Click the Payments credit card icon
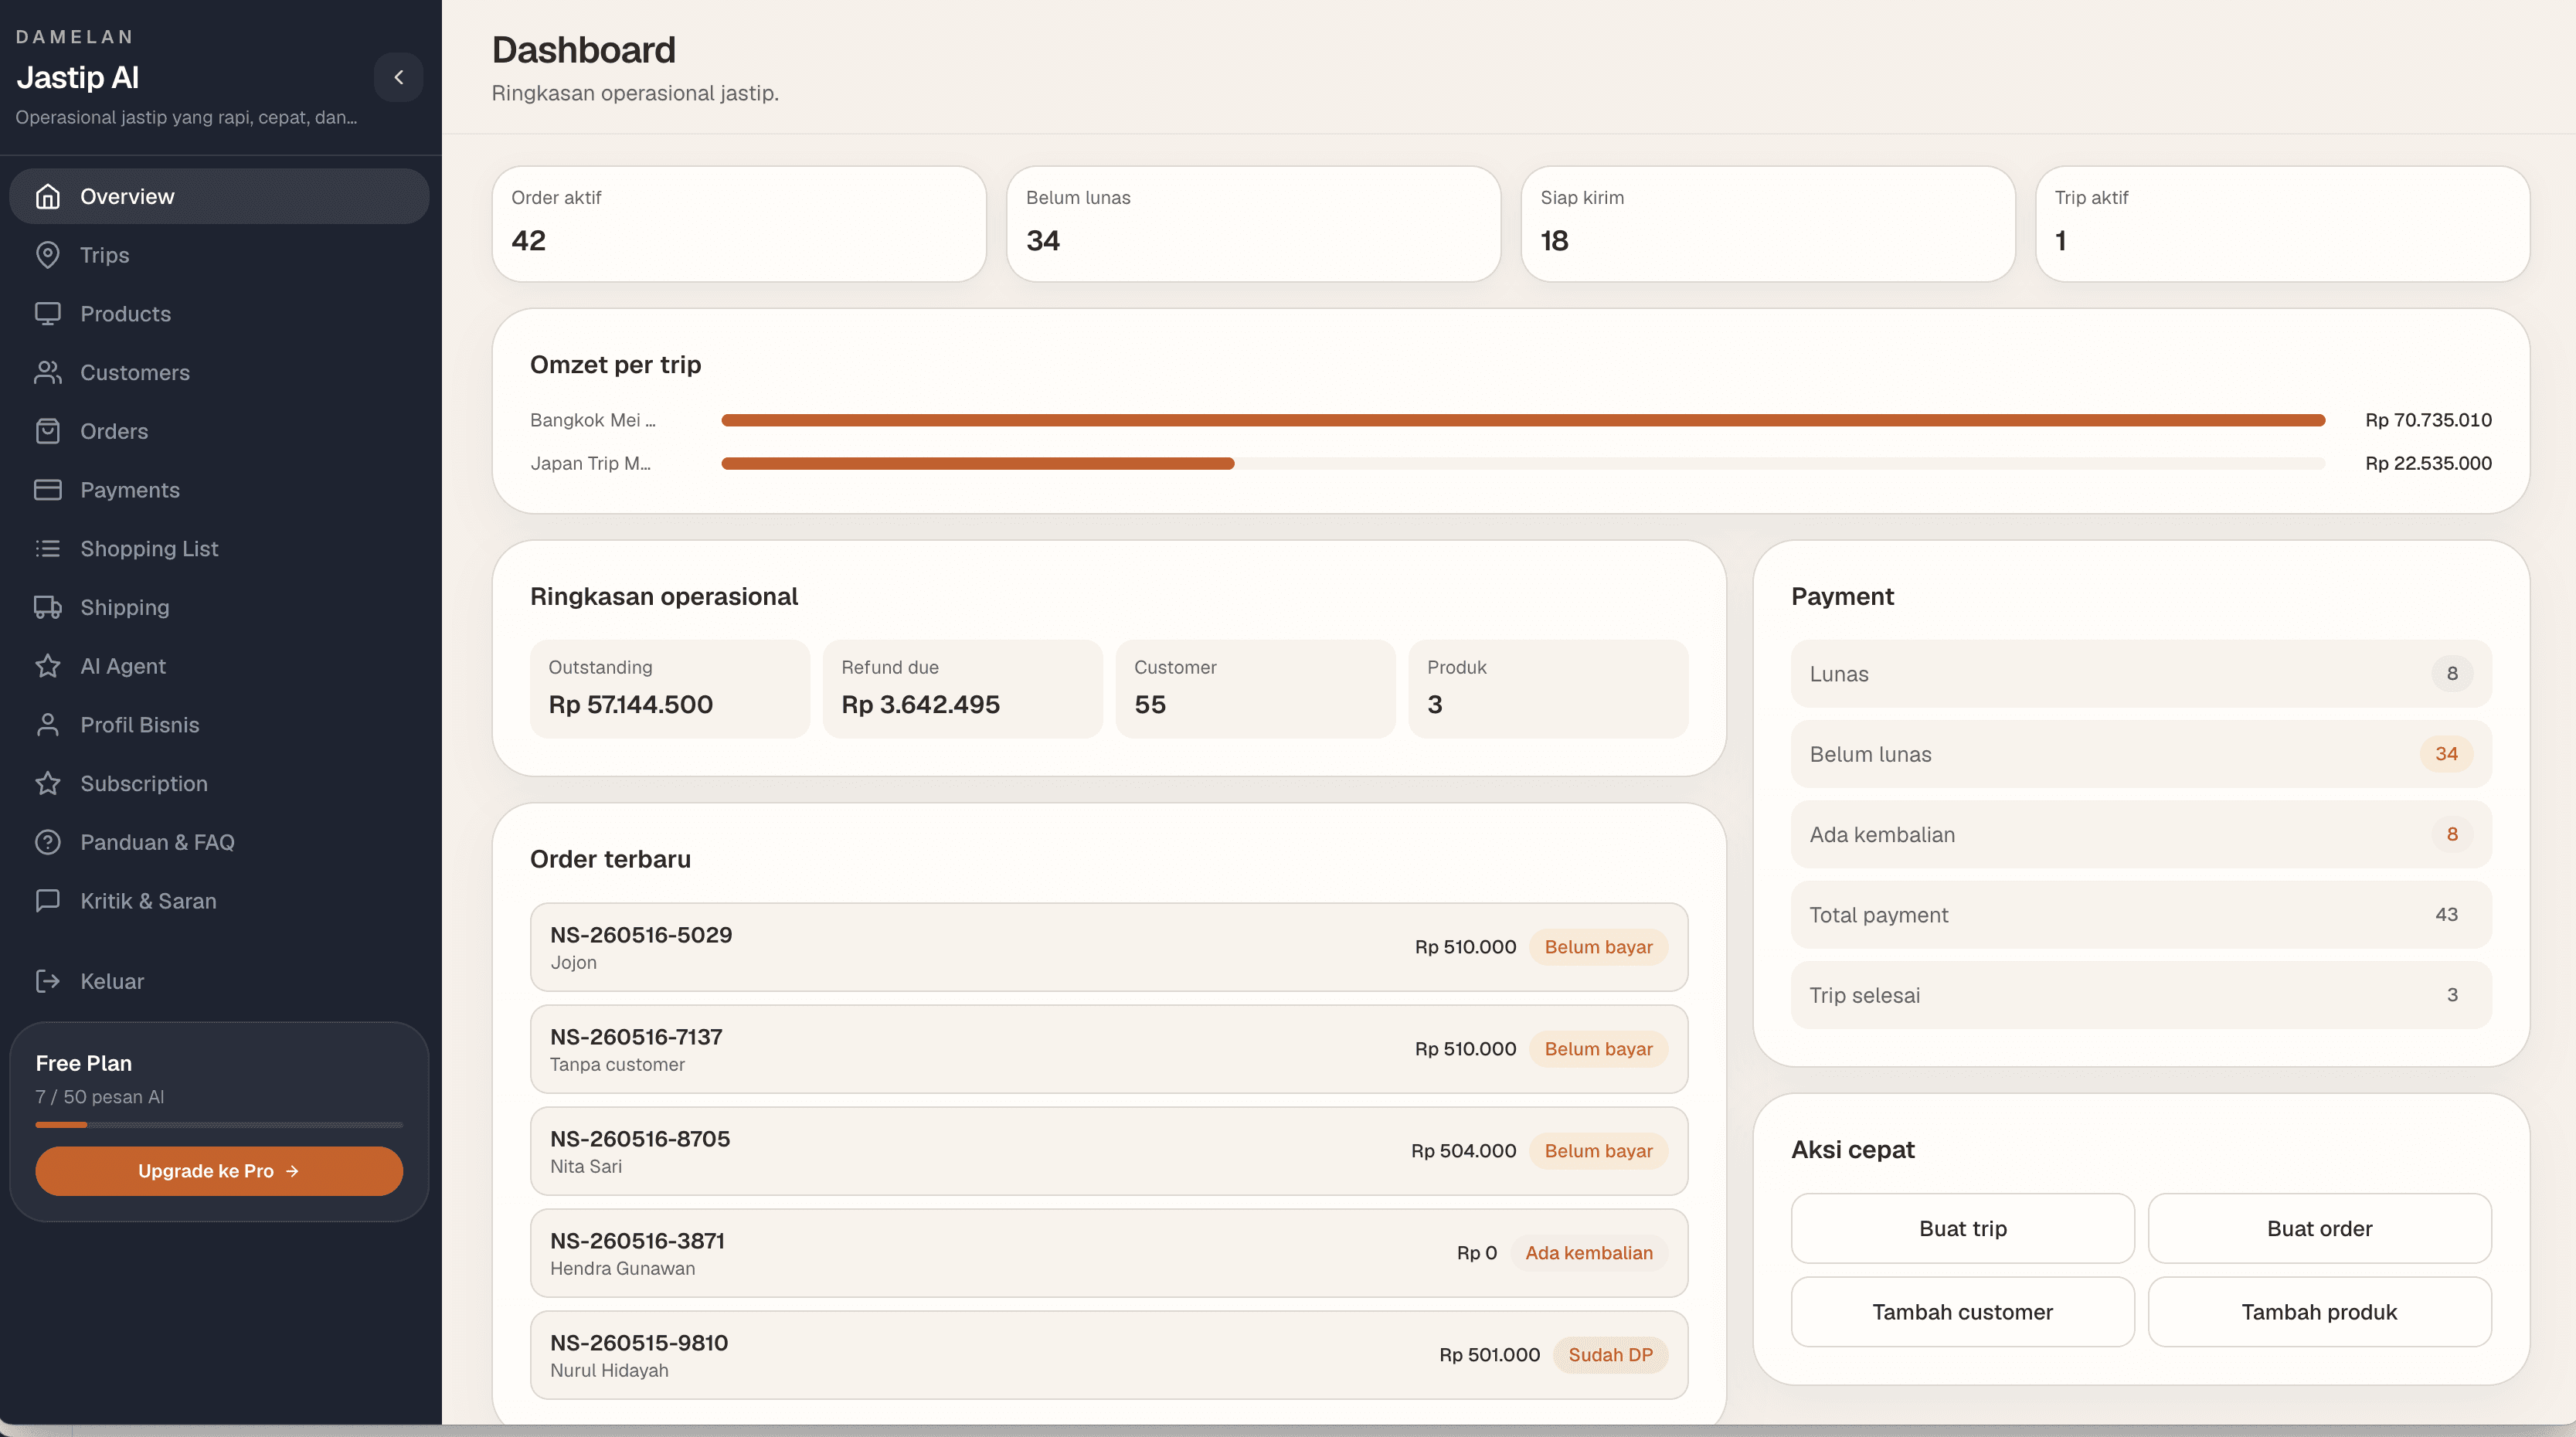This screenshot has height=1437, width=2576. tap(47, 490)
